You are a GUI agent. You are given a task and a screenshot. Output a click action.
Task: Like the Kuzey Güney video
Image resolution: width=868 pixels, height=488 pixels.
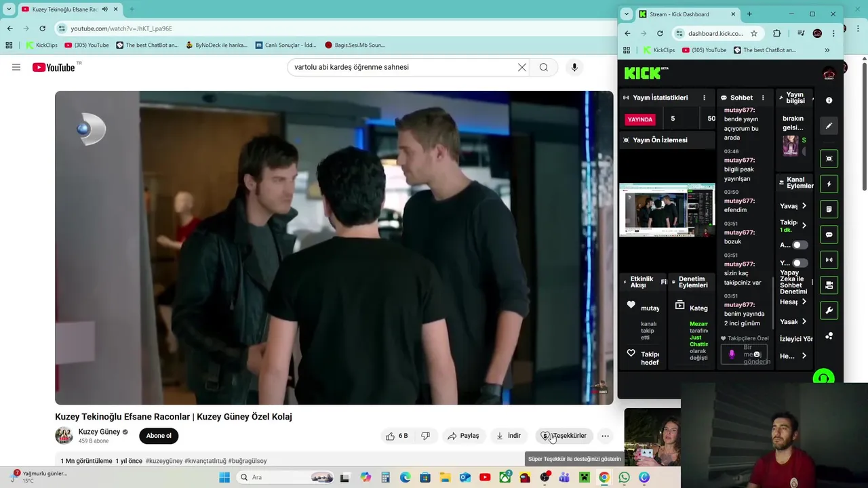pyautogui.click(x=397, y=436)
